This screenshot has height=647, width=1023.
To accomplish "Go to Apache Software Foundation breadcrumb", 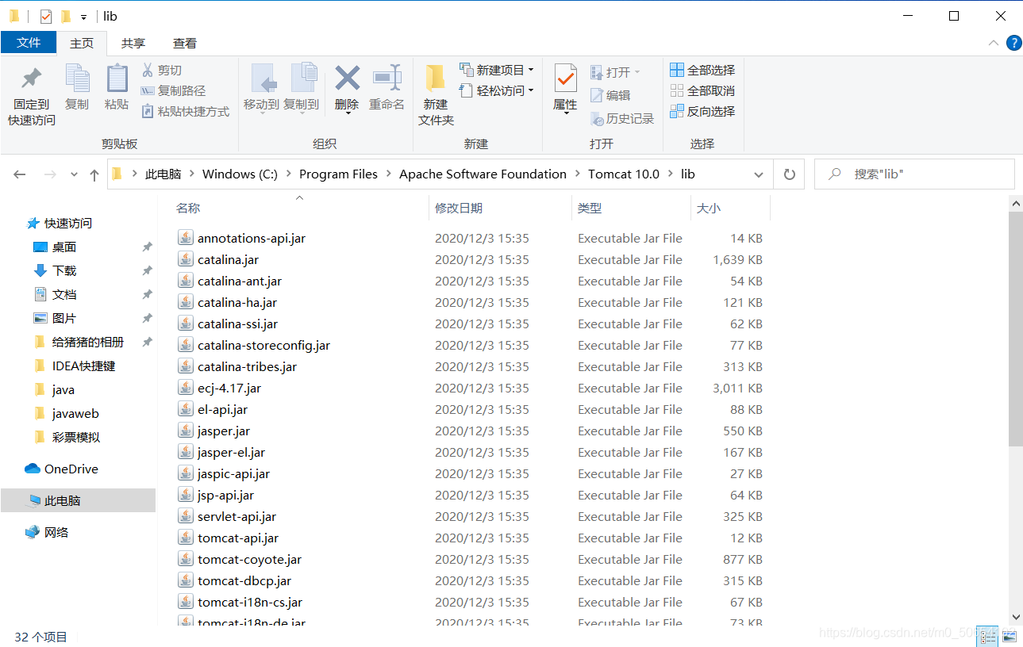I will pyautogui.click(x=483, y=174).
